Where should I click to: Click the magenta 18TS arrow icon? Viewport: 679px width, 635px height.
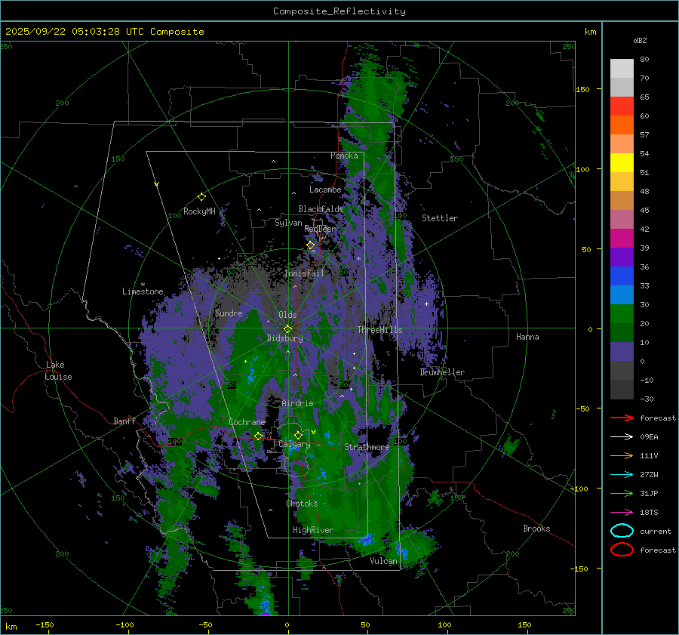(x=622, y=512)
